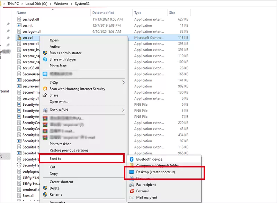Sort by the Name column header

[21, 13]
